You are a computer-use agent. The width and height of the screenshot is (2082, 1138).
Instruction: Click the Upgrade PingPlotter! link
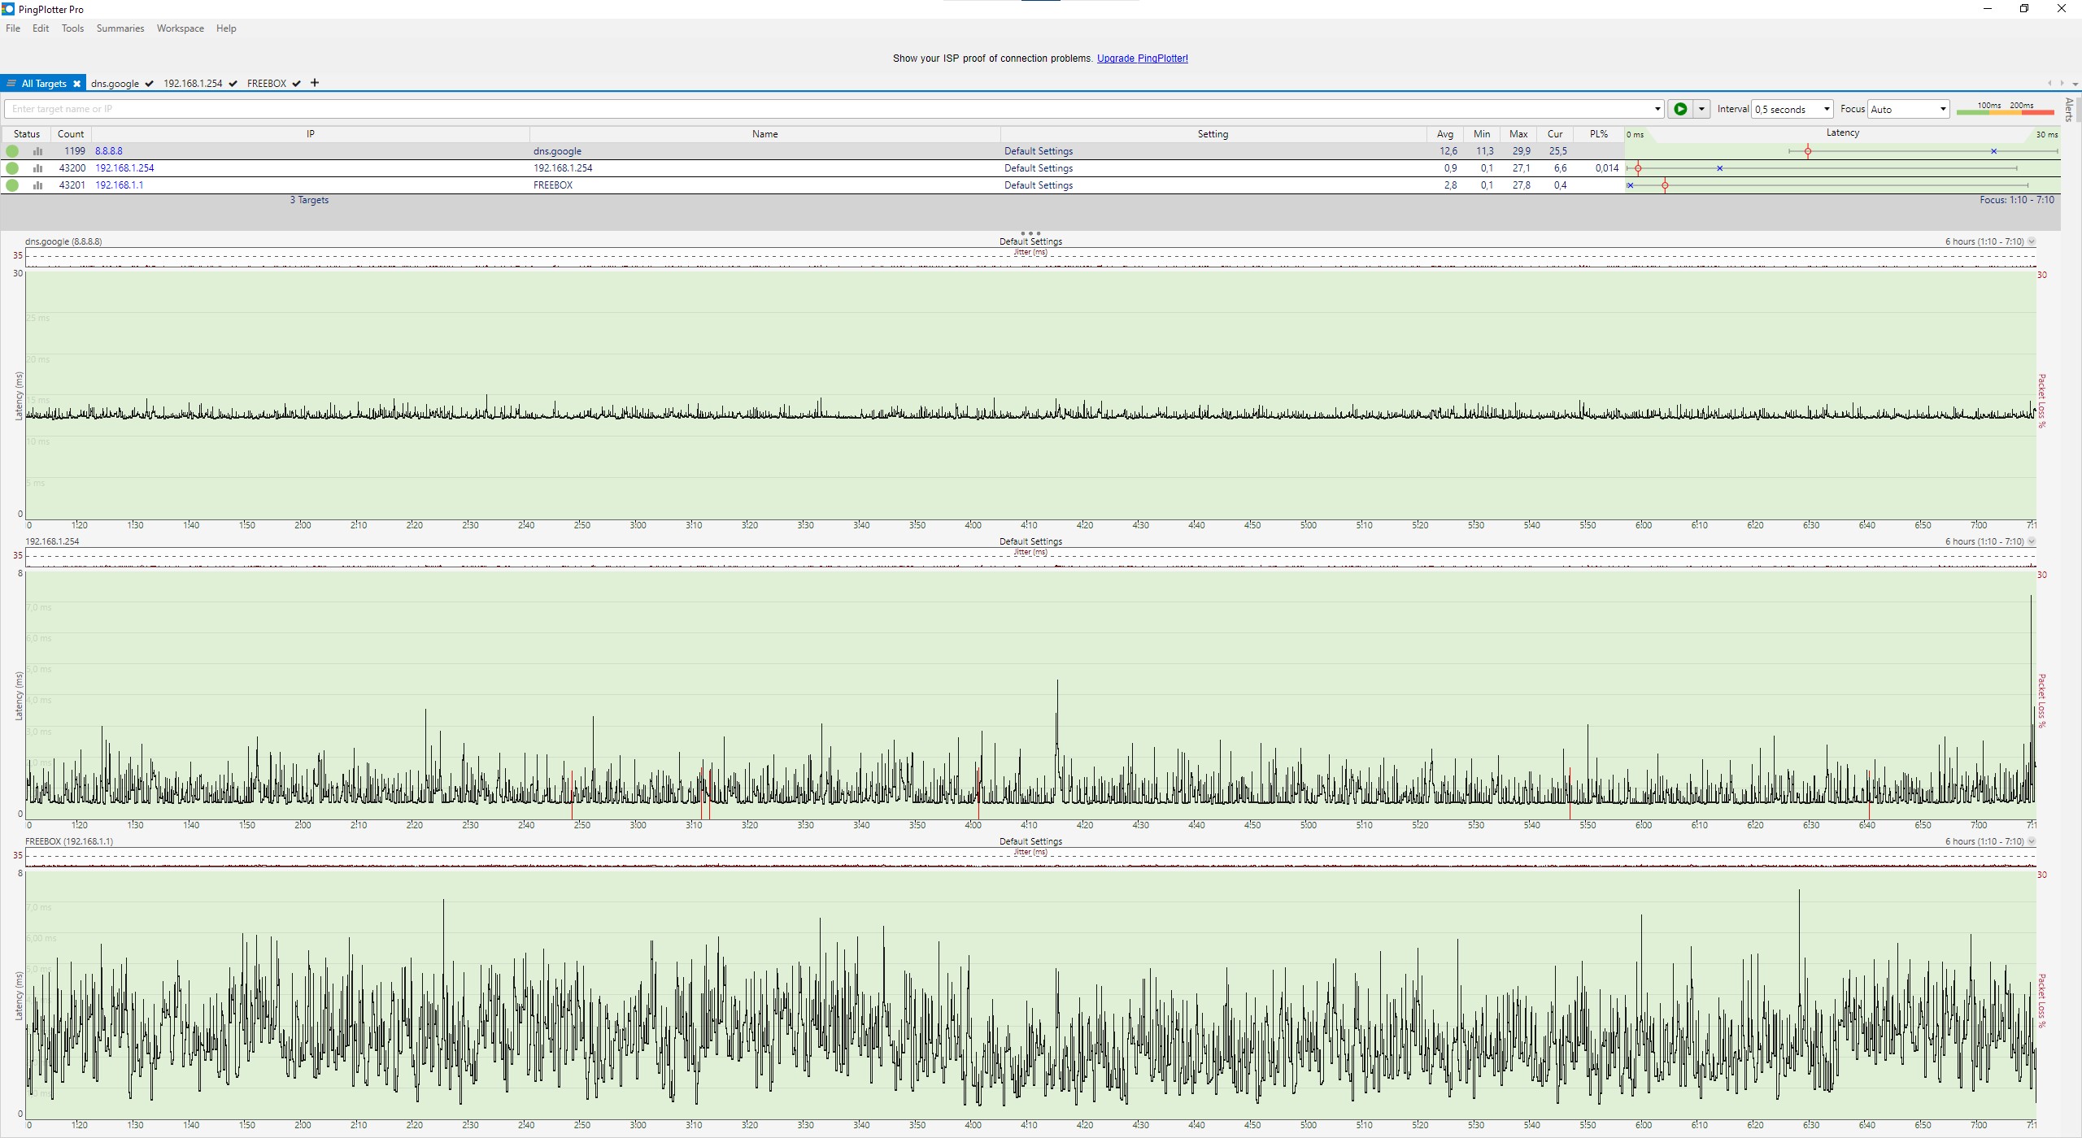(1142, 59)
